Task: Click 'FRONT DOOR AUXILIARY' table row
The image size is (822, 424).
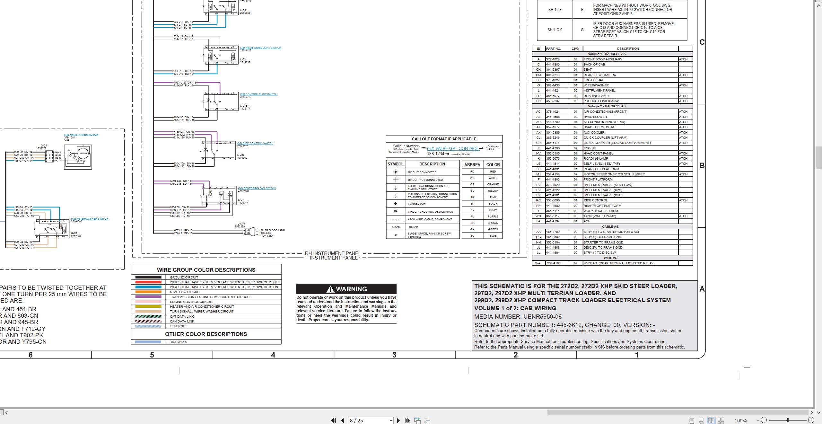Action: [612, 59]
